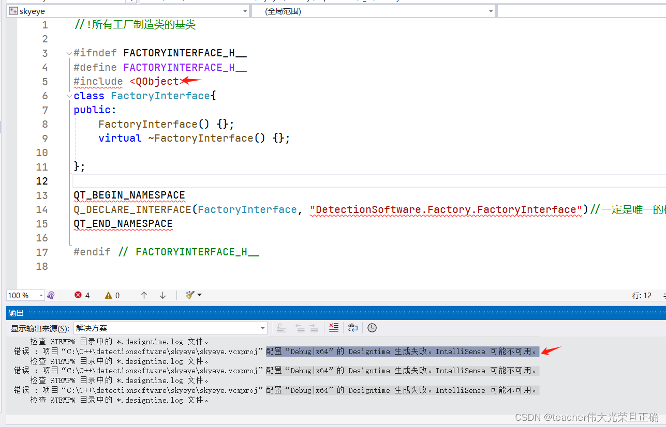Go to previous issue with up arrow
This screenshot has height=427, width=666.
(x=144, y=295)
